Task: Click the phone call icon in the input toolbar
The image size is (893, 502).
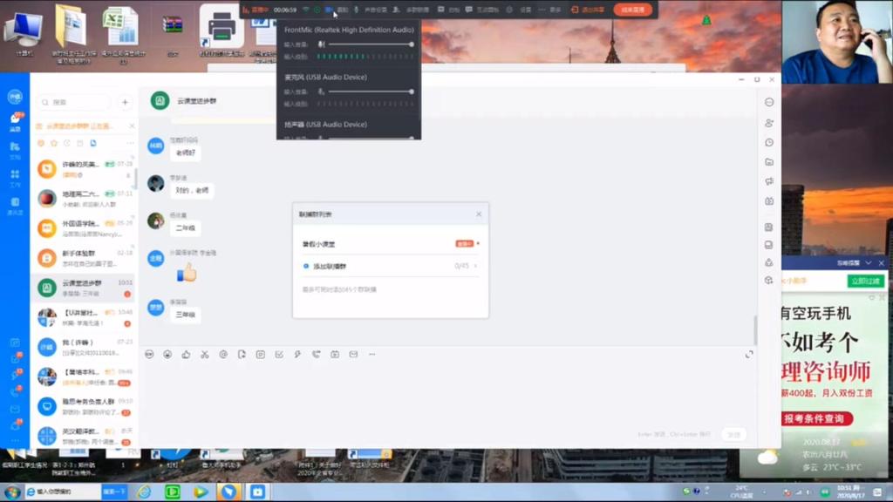Action: click(316, 354)
